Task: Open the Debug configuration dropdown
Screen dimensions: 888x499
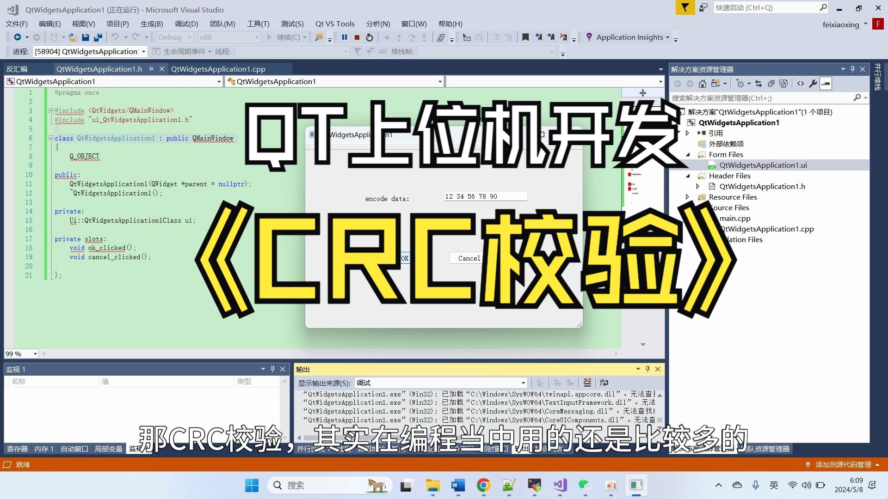Action: point(175,37)
